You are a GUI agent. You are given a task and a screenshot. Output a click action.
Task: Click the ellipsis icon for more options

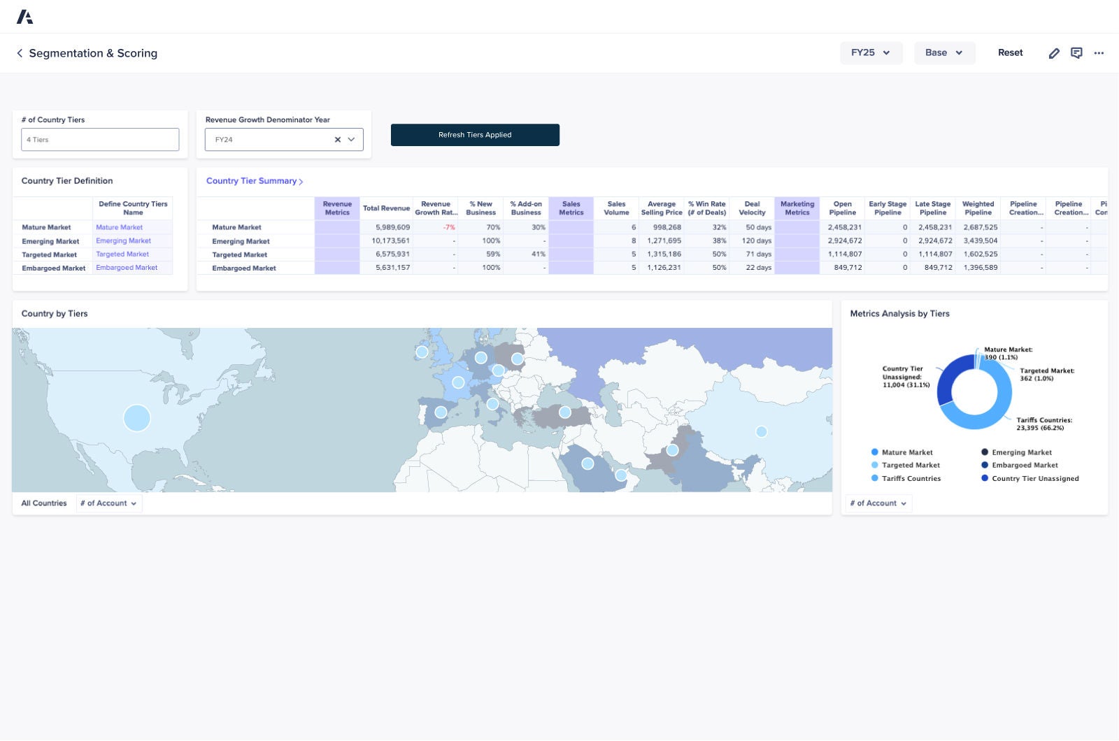click(1099, 53)
